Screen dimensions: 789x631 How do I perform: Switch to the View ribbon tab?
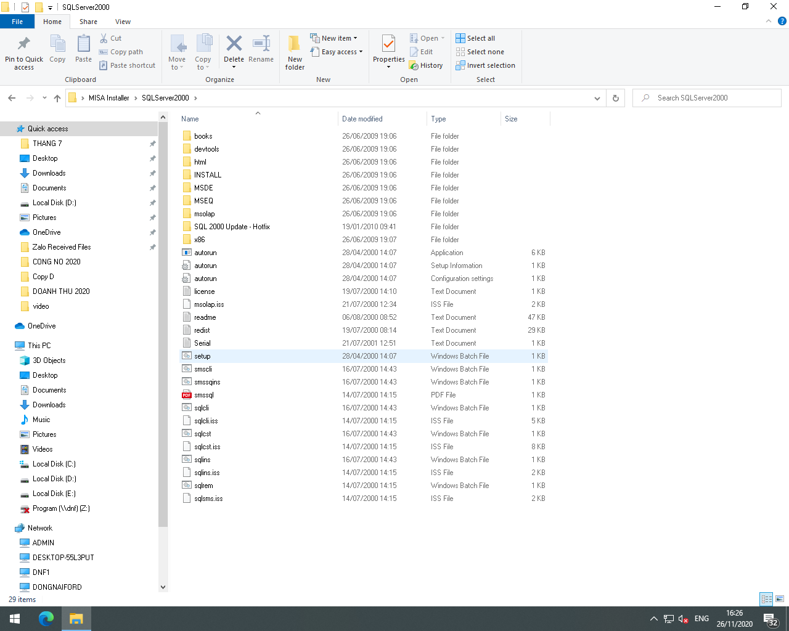(123, 22)
